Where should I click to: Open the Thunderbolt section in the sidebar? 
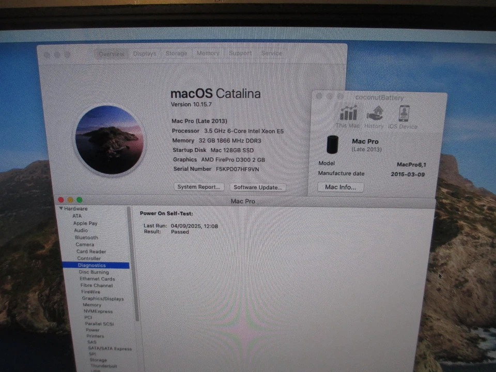103,366
